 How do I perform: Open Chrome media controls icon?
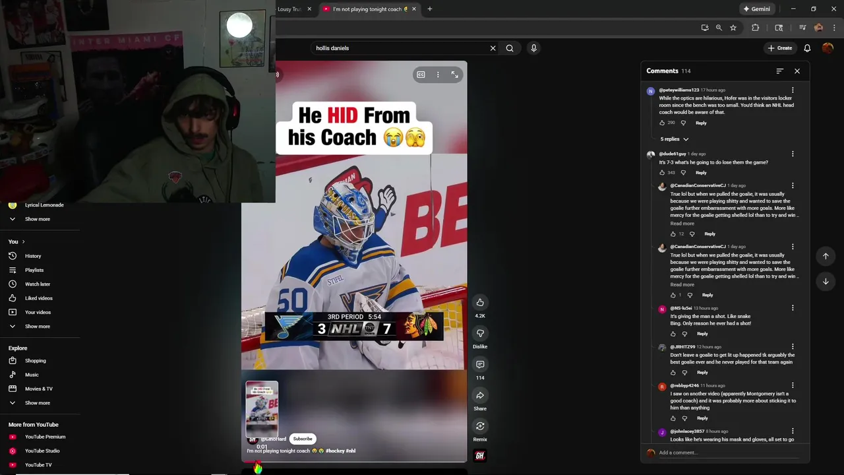pos(802,28)
